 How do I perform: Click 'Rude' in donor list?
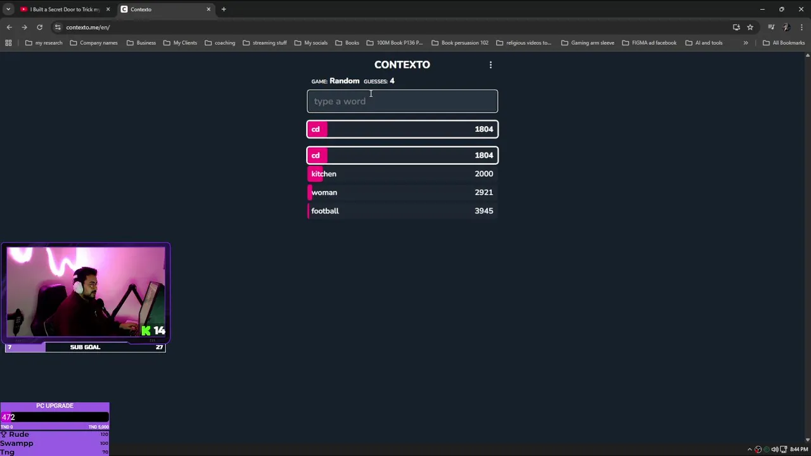[x=19, y=434]
